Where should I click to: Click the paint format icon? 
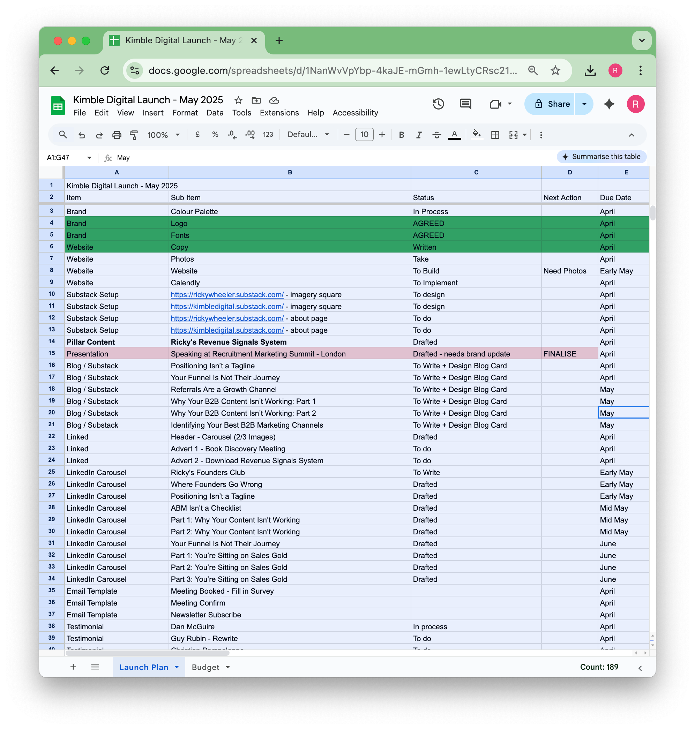pyautogui.click(x=134, y=135)
